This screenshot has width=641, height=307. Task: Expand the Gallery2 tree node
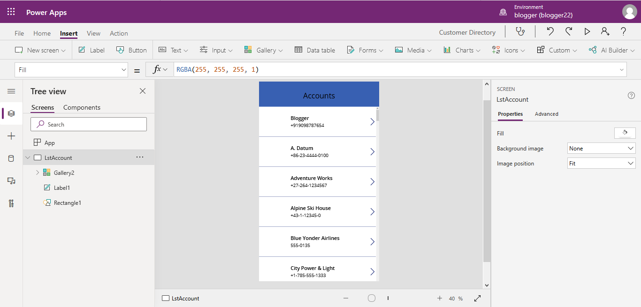(x=38, y=172)
